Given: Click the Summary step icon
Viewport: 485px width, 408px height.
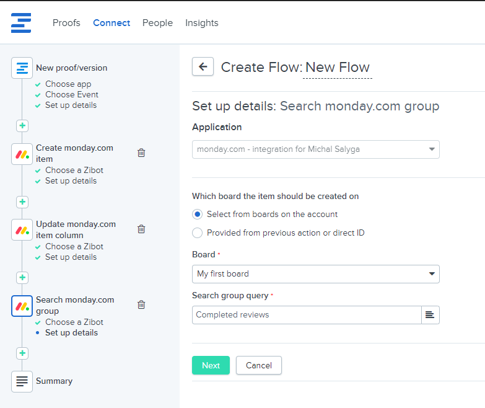Looking at the screenshot, I should [22, 381].
